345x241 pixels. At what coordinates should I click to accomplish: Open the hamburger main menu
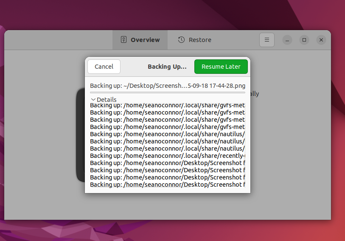(x=266, y=40)
